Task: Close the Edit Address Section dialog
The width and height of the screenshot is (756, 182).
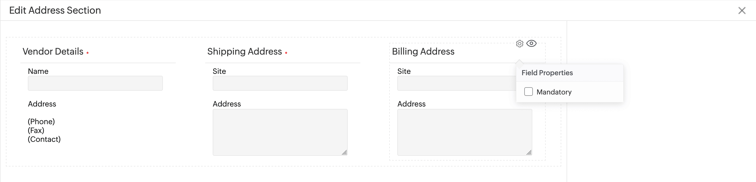Action: [742, 10]
